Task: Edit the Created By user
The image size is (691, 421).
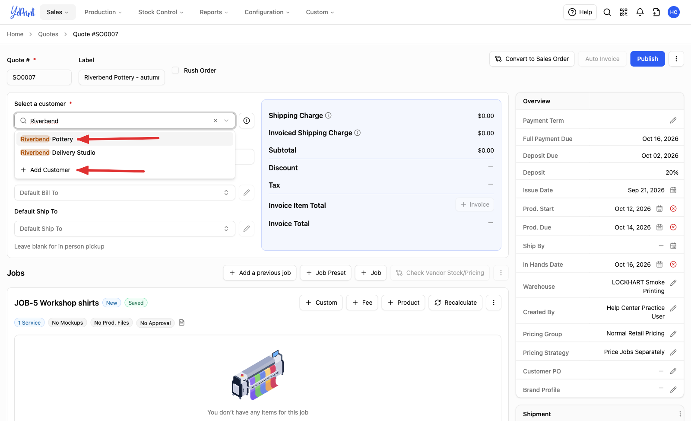Action: [x=673, y=308]
